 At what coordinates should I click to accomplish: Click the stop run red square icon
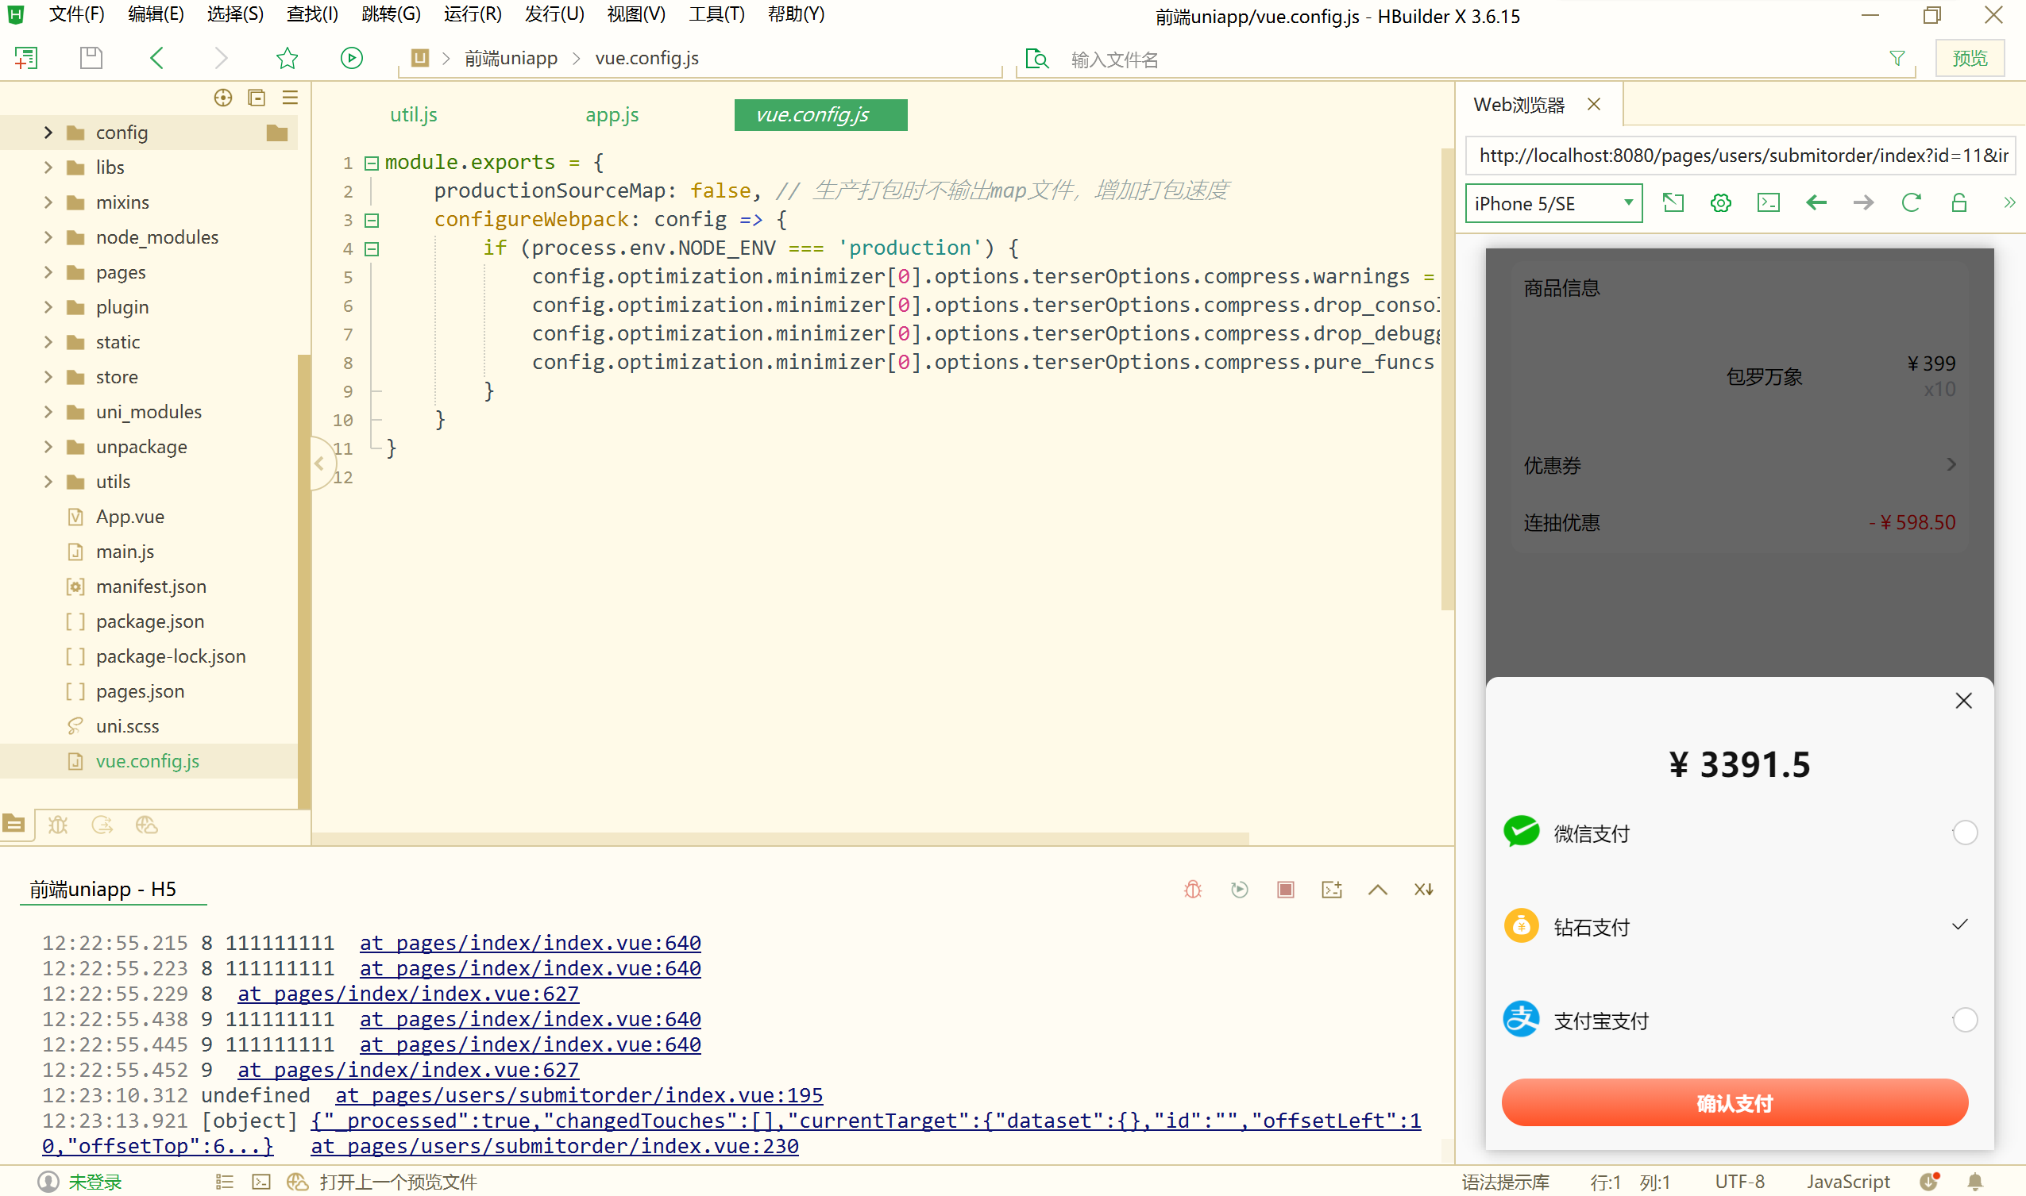pyautogui.click(x=1286, y=890)
